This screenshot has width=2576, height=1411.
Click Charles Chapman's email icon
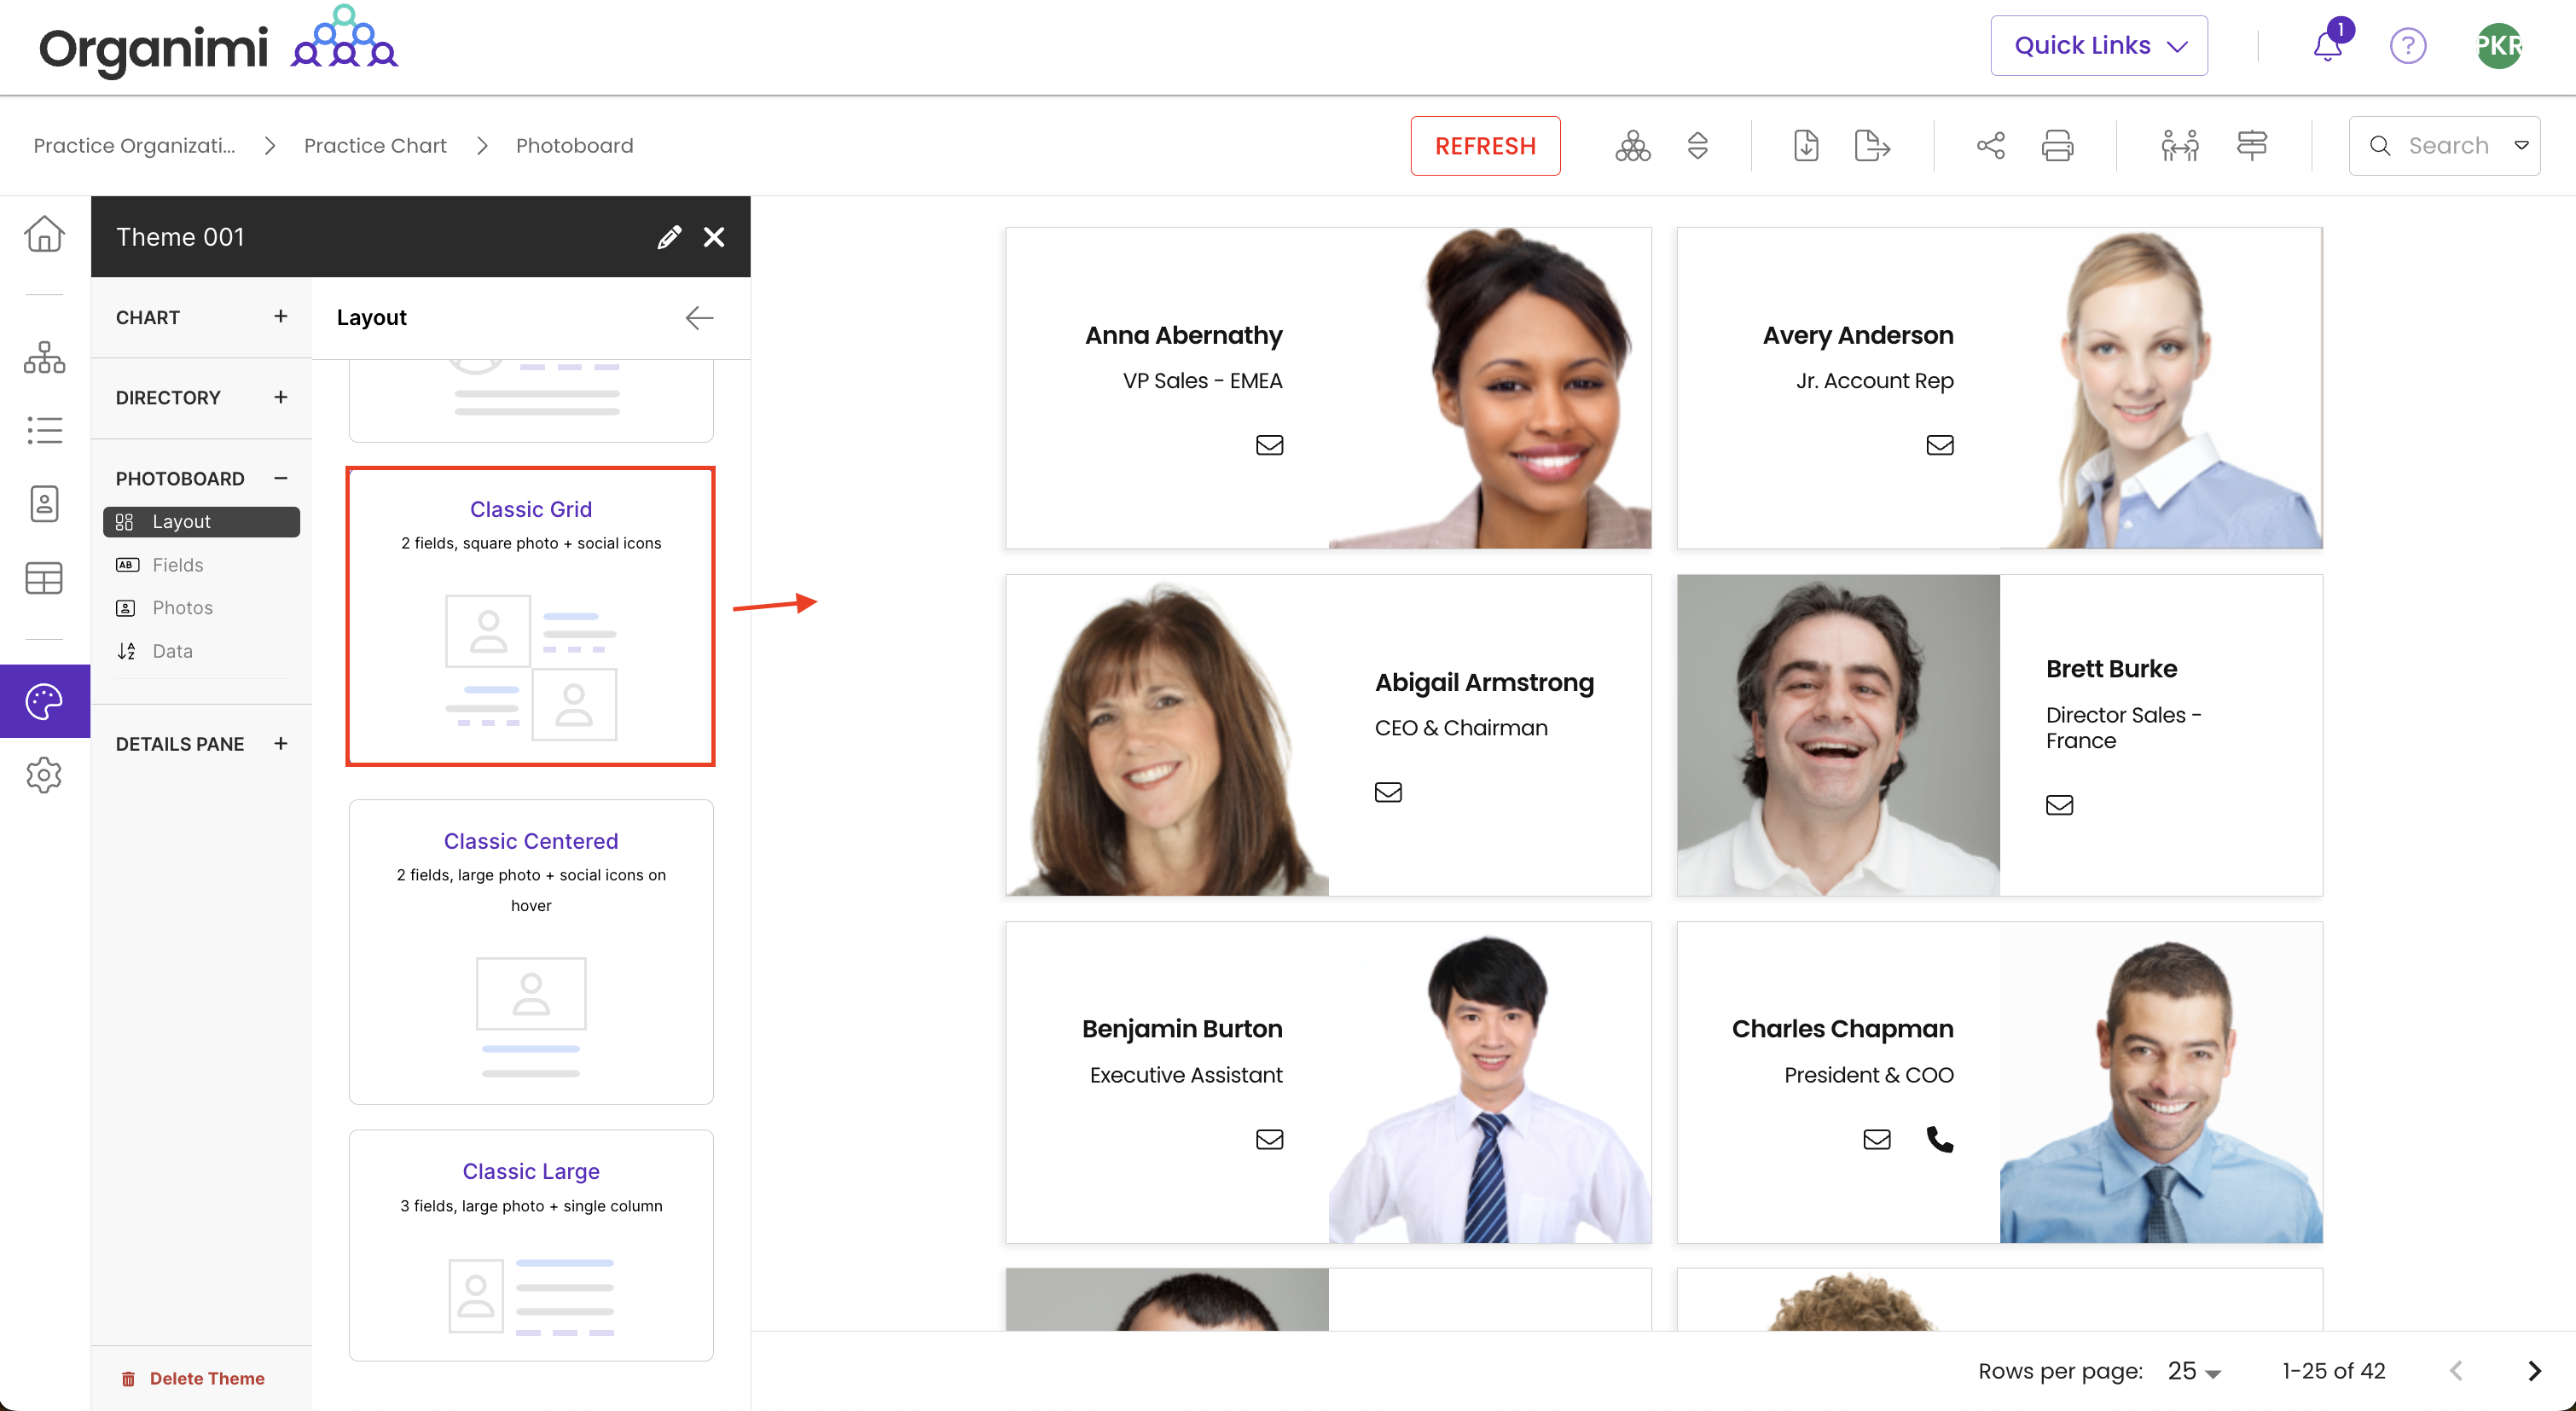click(1876, 1139)
